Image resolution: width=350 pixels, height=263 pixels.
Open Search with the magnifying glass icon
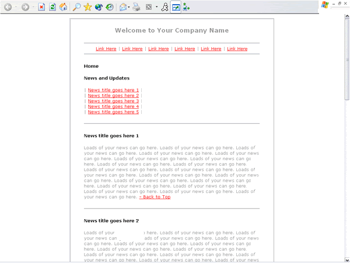click(76, 7)
